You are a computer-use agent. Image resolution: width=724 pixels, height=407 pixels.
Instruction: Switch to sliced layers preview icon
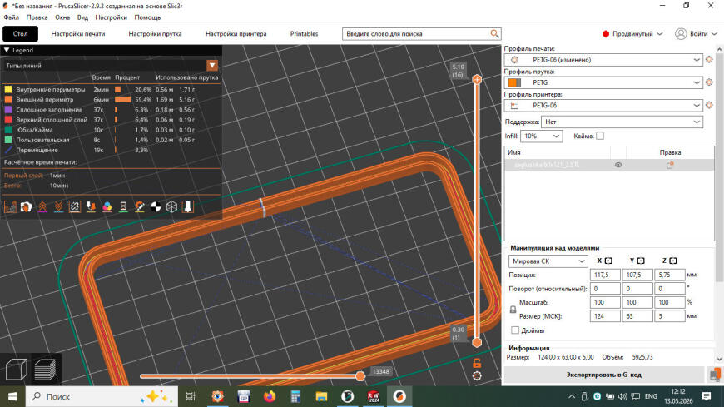(x=45, y=369)
